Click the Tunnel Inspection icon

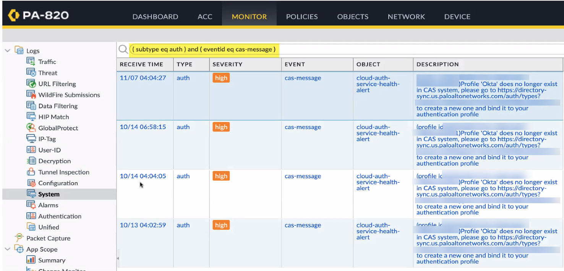(31, 172)
